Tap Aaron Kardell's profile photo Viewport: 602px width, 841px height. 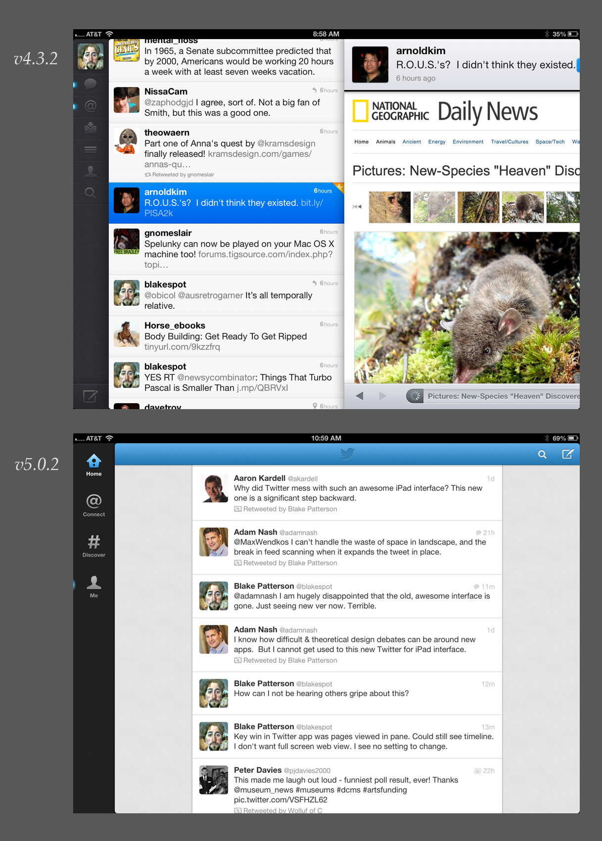[x=214, y=488]
